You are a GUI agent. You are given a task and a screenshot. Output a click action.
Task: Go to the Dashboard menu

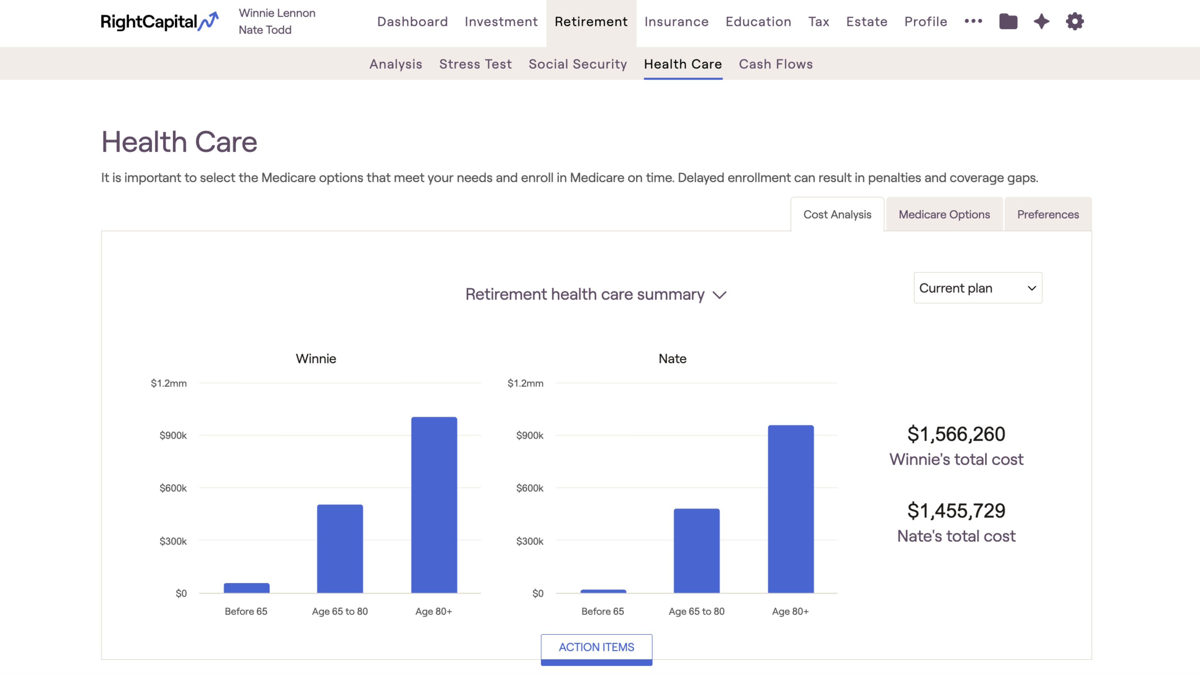click(x=412, y=22)
